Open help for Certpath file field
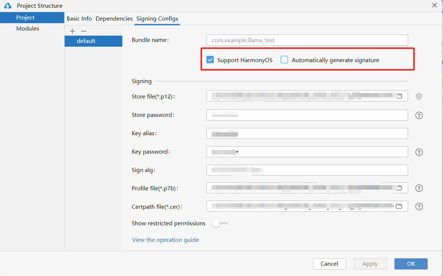 (x=419, y=207)
